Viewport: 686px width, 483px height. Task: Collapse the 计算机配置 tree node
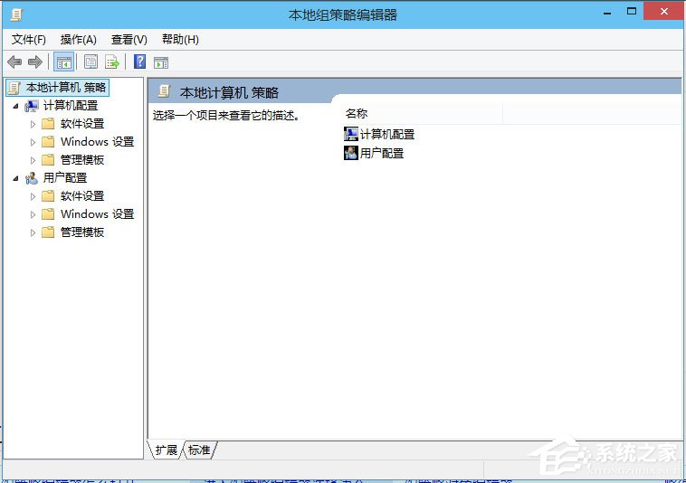pyautogui.click(x=15, y=106)
